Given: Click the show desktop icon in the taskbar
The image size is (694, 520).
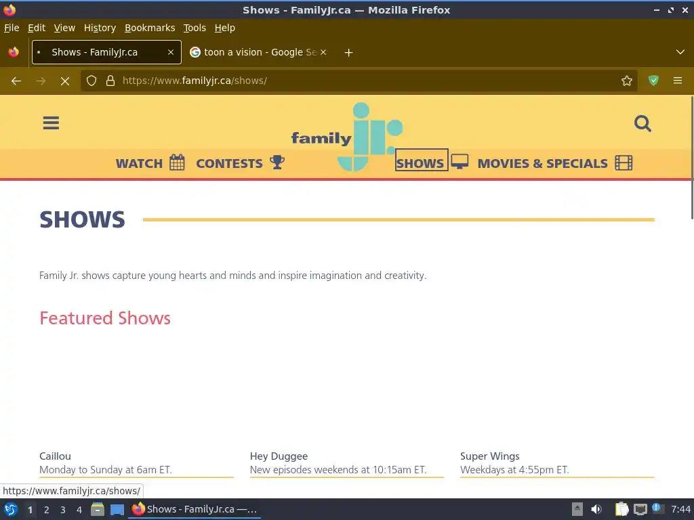Looking at the screenshot, I should pyautogui.click(x=117, y=509).
